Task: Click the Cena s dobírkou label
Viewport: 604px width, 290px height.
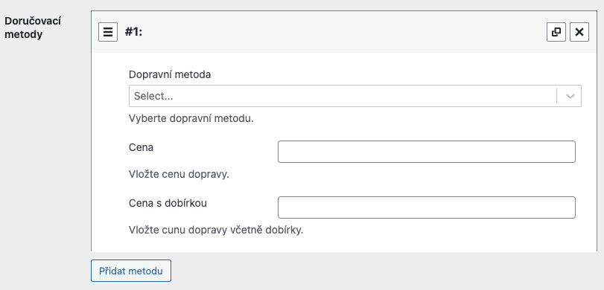Action: point(168,203)
